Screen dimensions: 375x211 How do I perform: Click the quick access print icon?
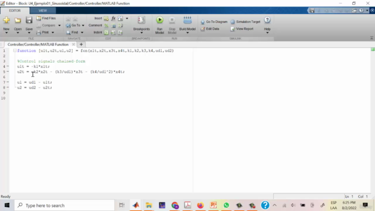click(x=354, y=11)
